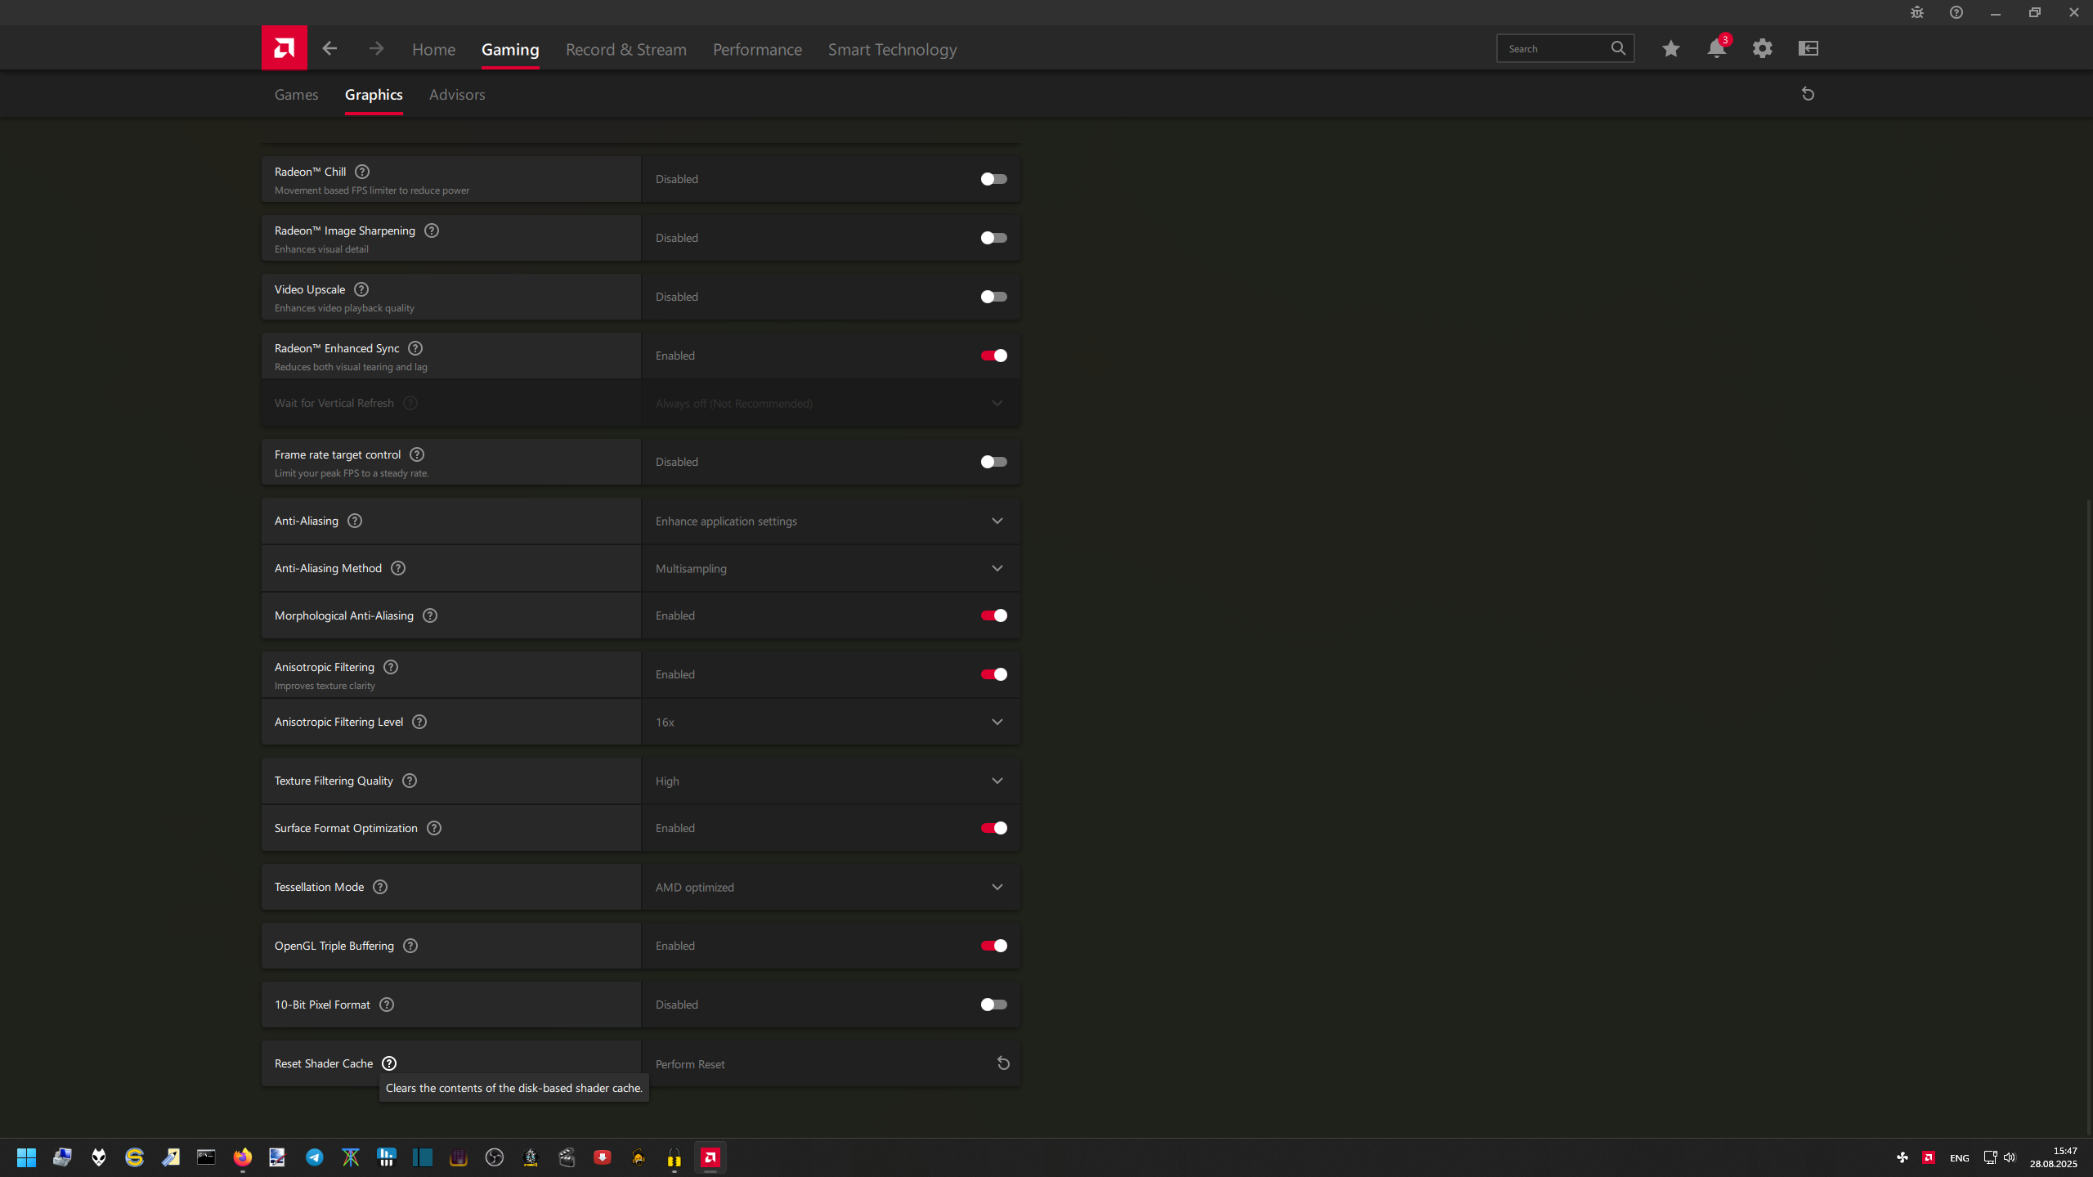The width and height of the screenshot is (2093, 1177).
Task: Open the favorites star icon
Action: [x=1670, y=48]
